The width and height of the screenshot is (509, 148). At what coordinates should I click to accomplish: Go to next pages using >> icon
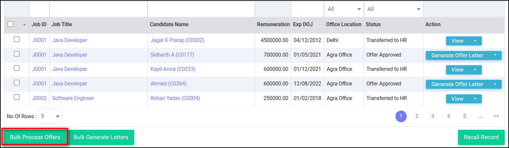496,116
